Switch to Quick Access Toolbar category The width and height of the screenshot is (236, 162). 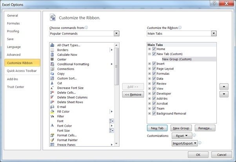click(22, 71)
